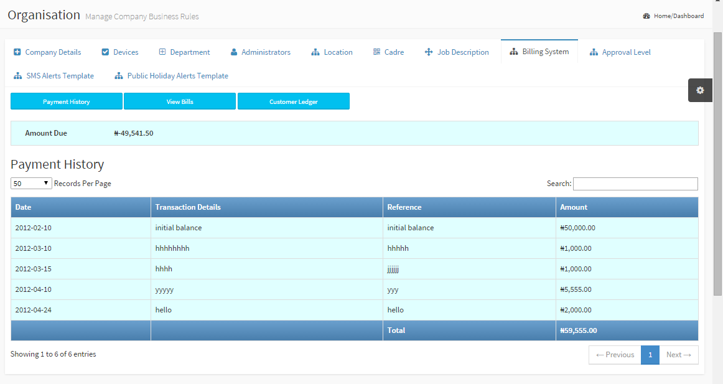Click the Payment History button

[x=67, y=101]
